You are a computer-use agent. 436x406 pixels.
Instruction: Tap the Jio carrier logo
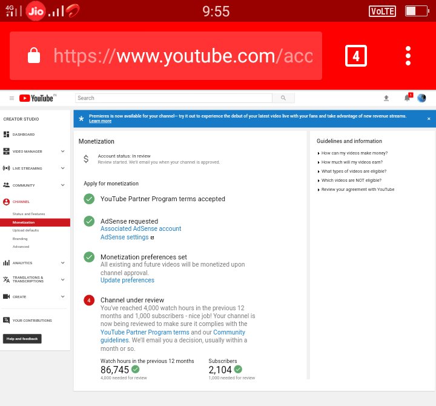pos(36,11)
